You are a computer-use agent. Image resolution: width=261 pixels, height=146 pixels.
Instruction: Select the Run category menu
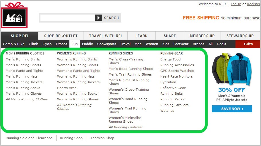[x=75, y=44]
